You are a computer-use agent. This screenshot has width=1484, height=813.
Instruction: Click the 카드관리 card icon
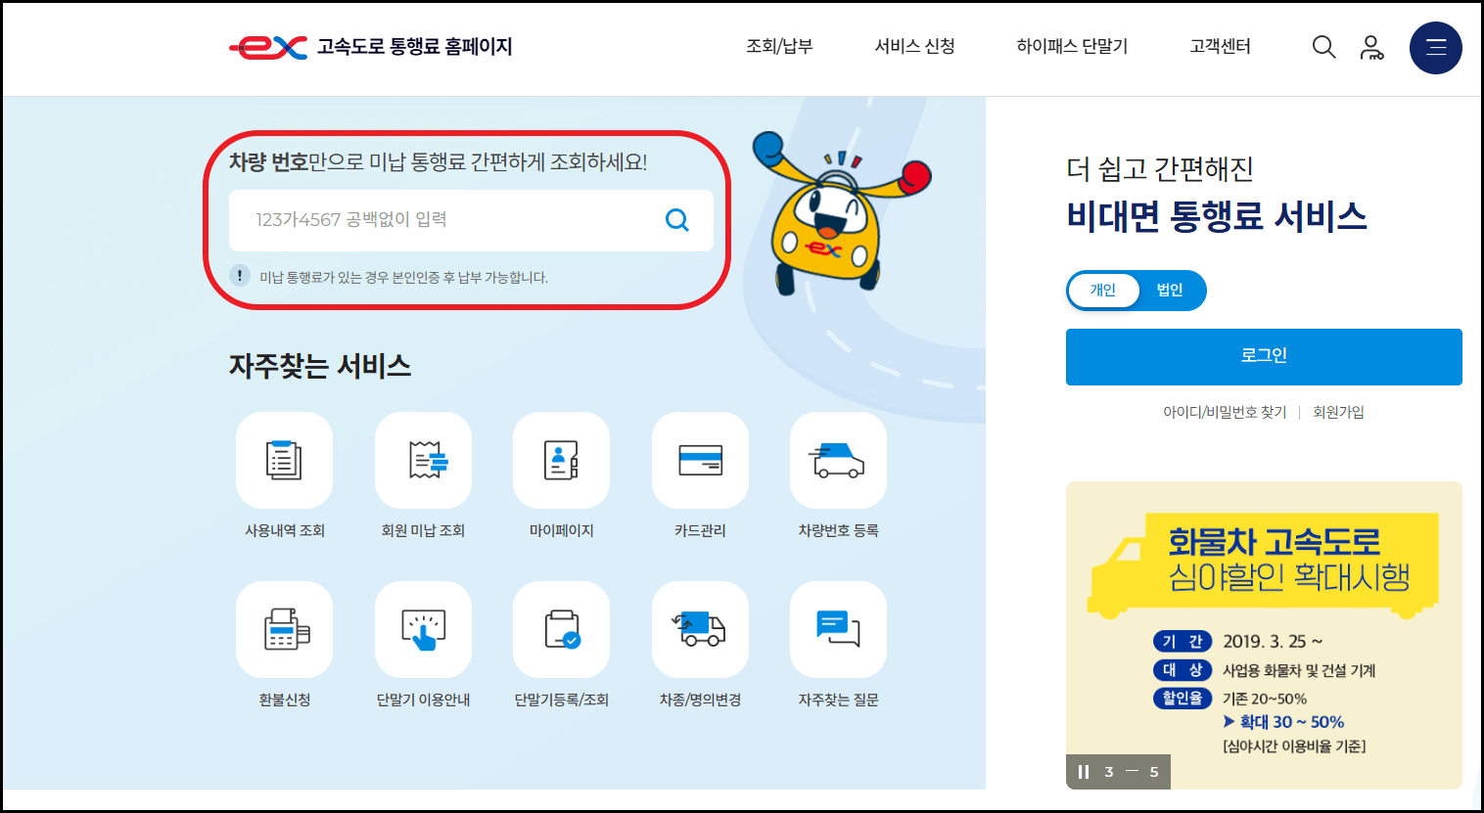(x=699, y=460)
